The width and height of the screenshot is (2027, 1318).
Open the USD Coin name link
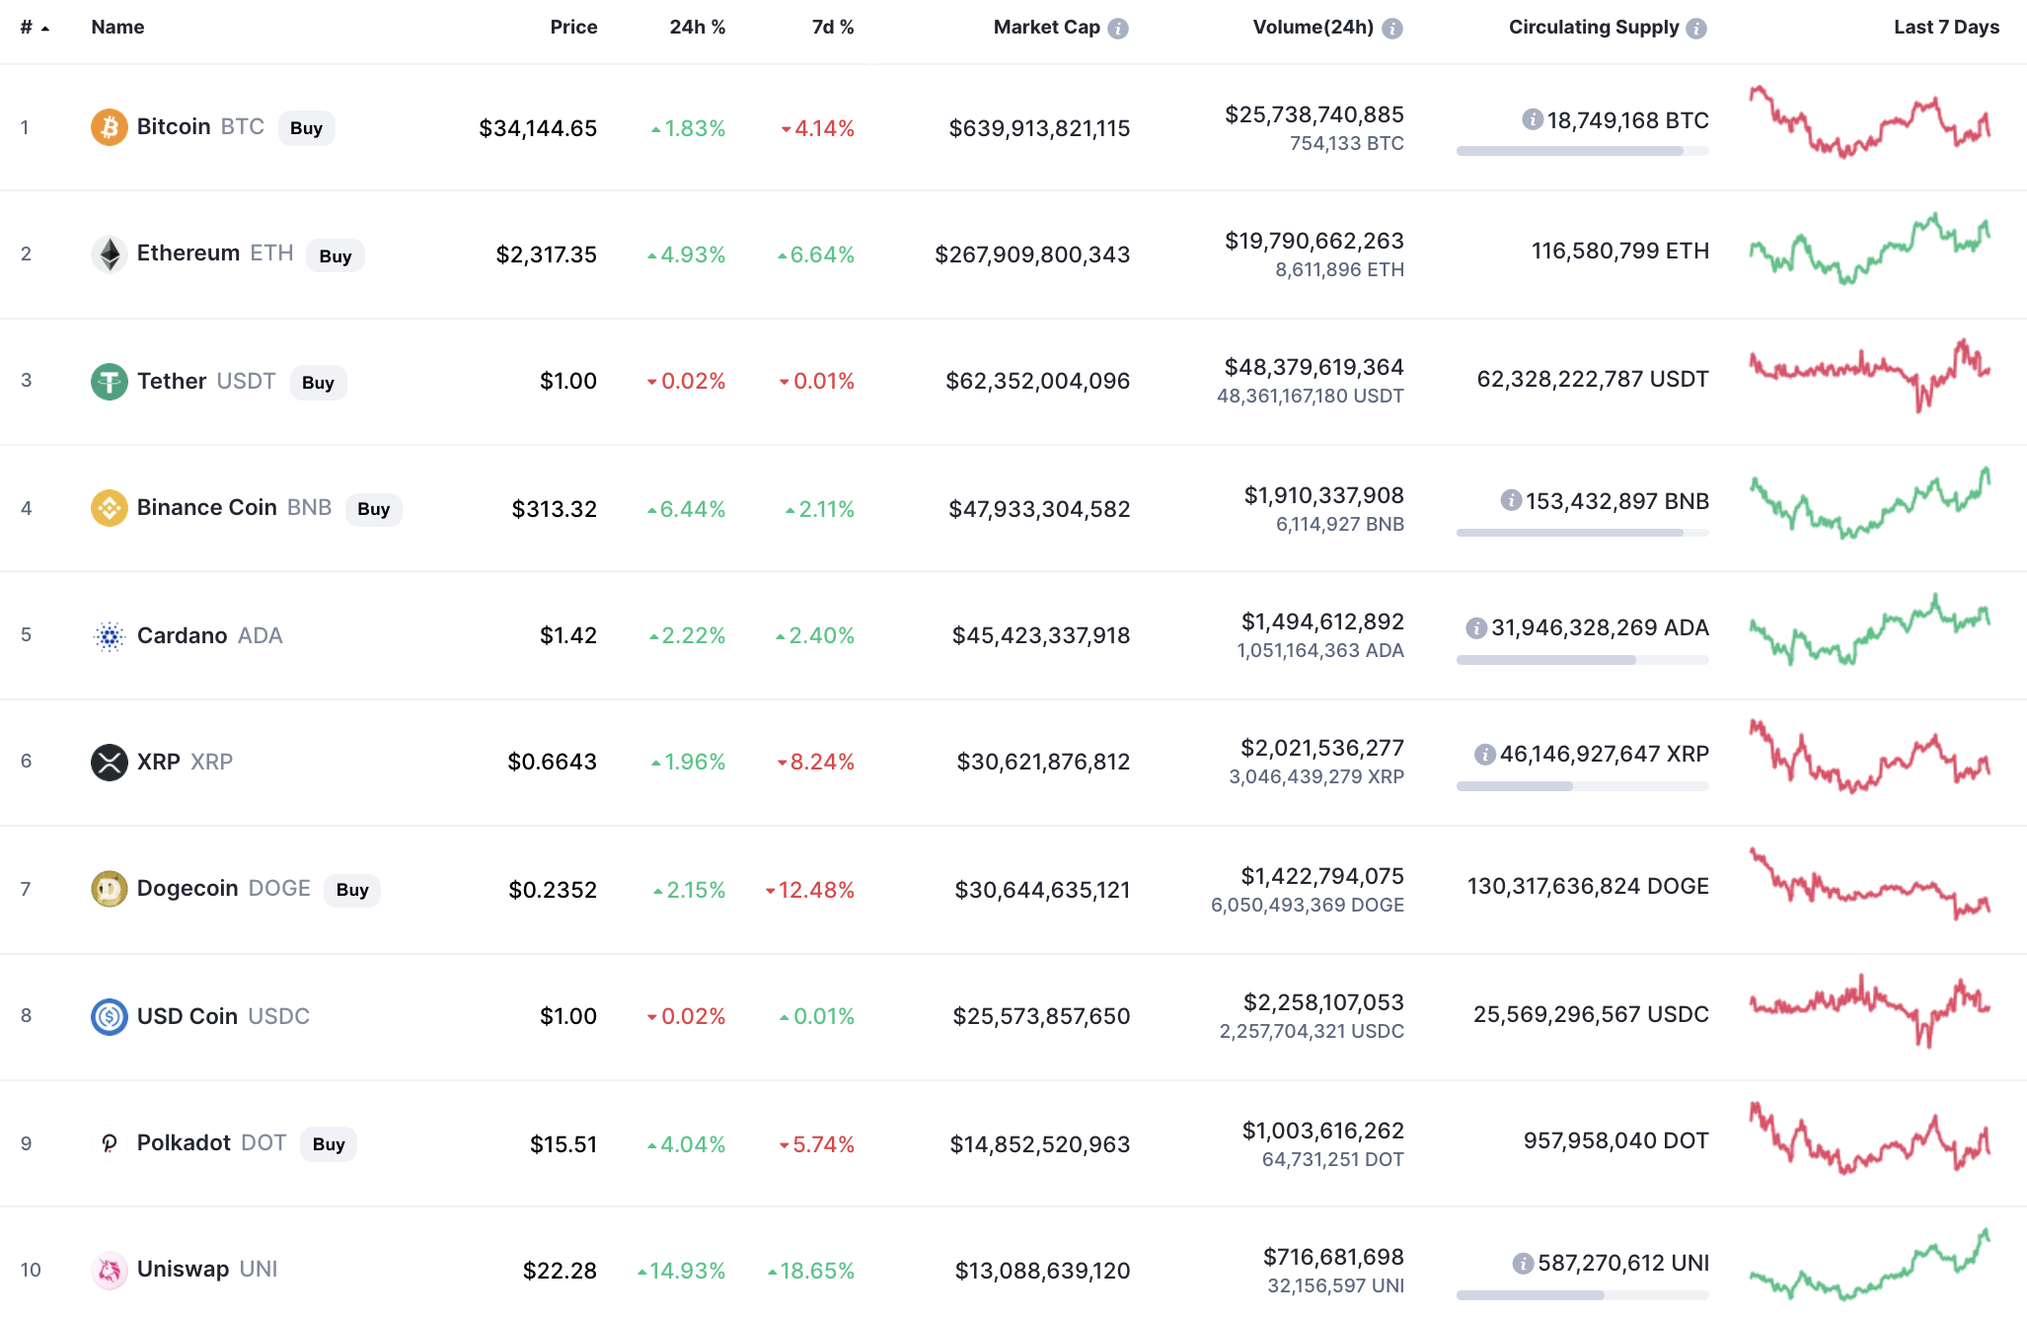[188, 1016]
